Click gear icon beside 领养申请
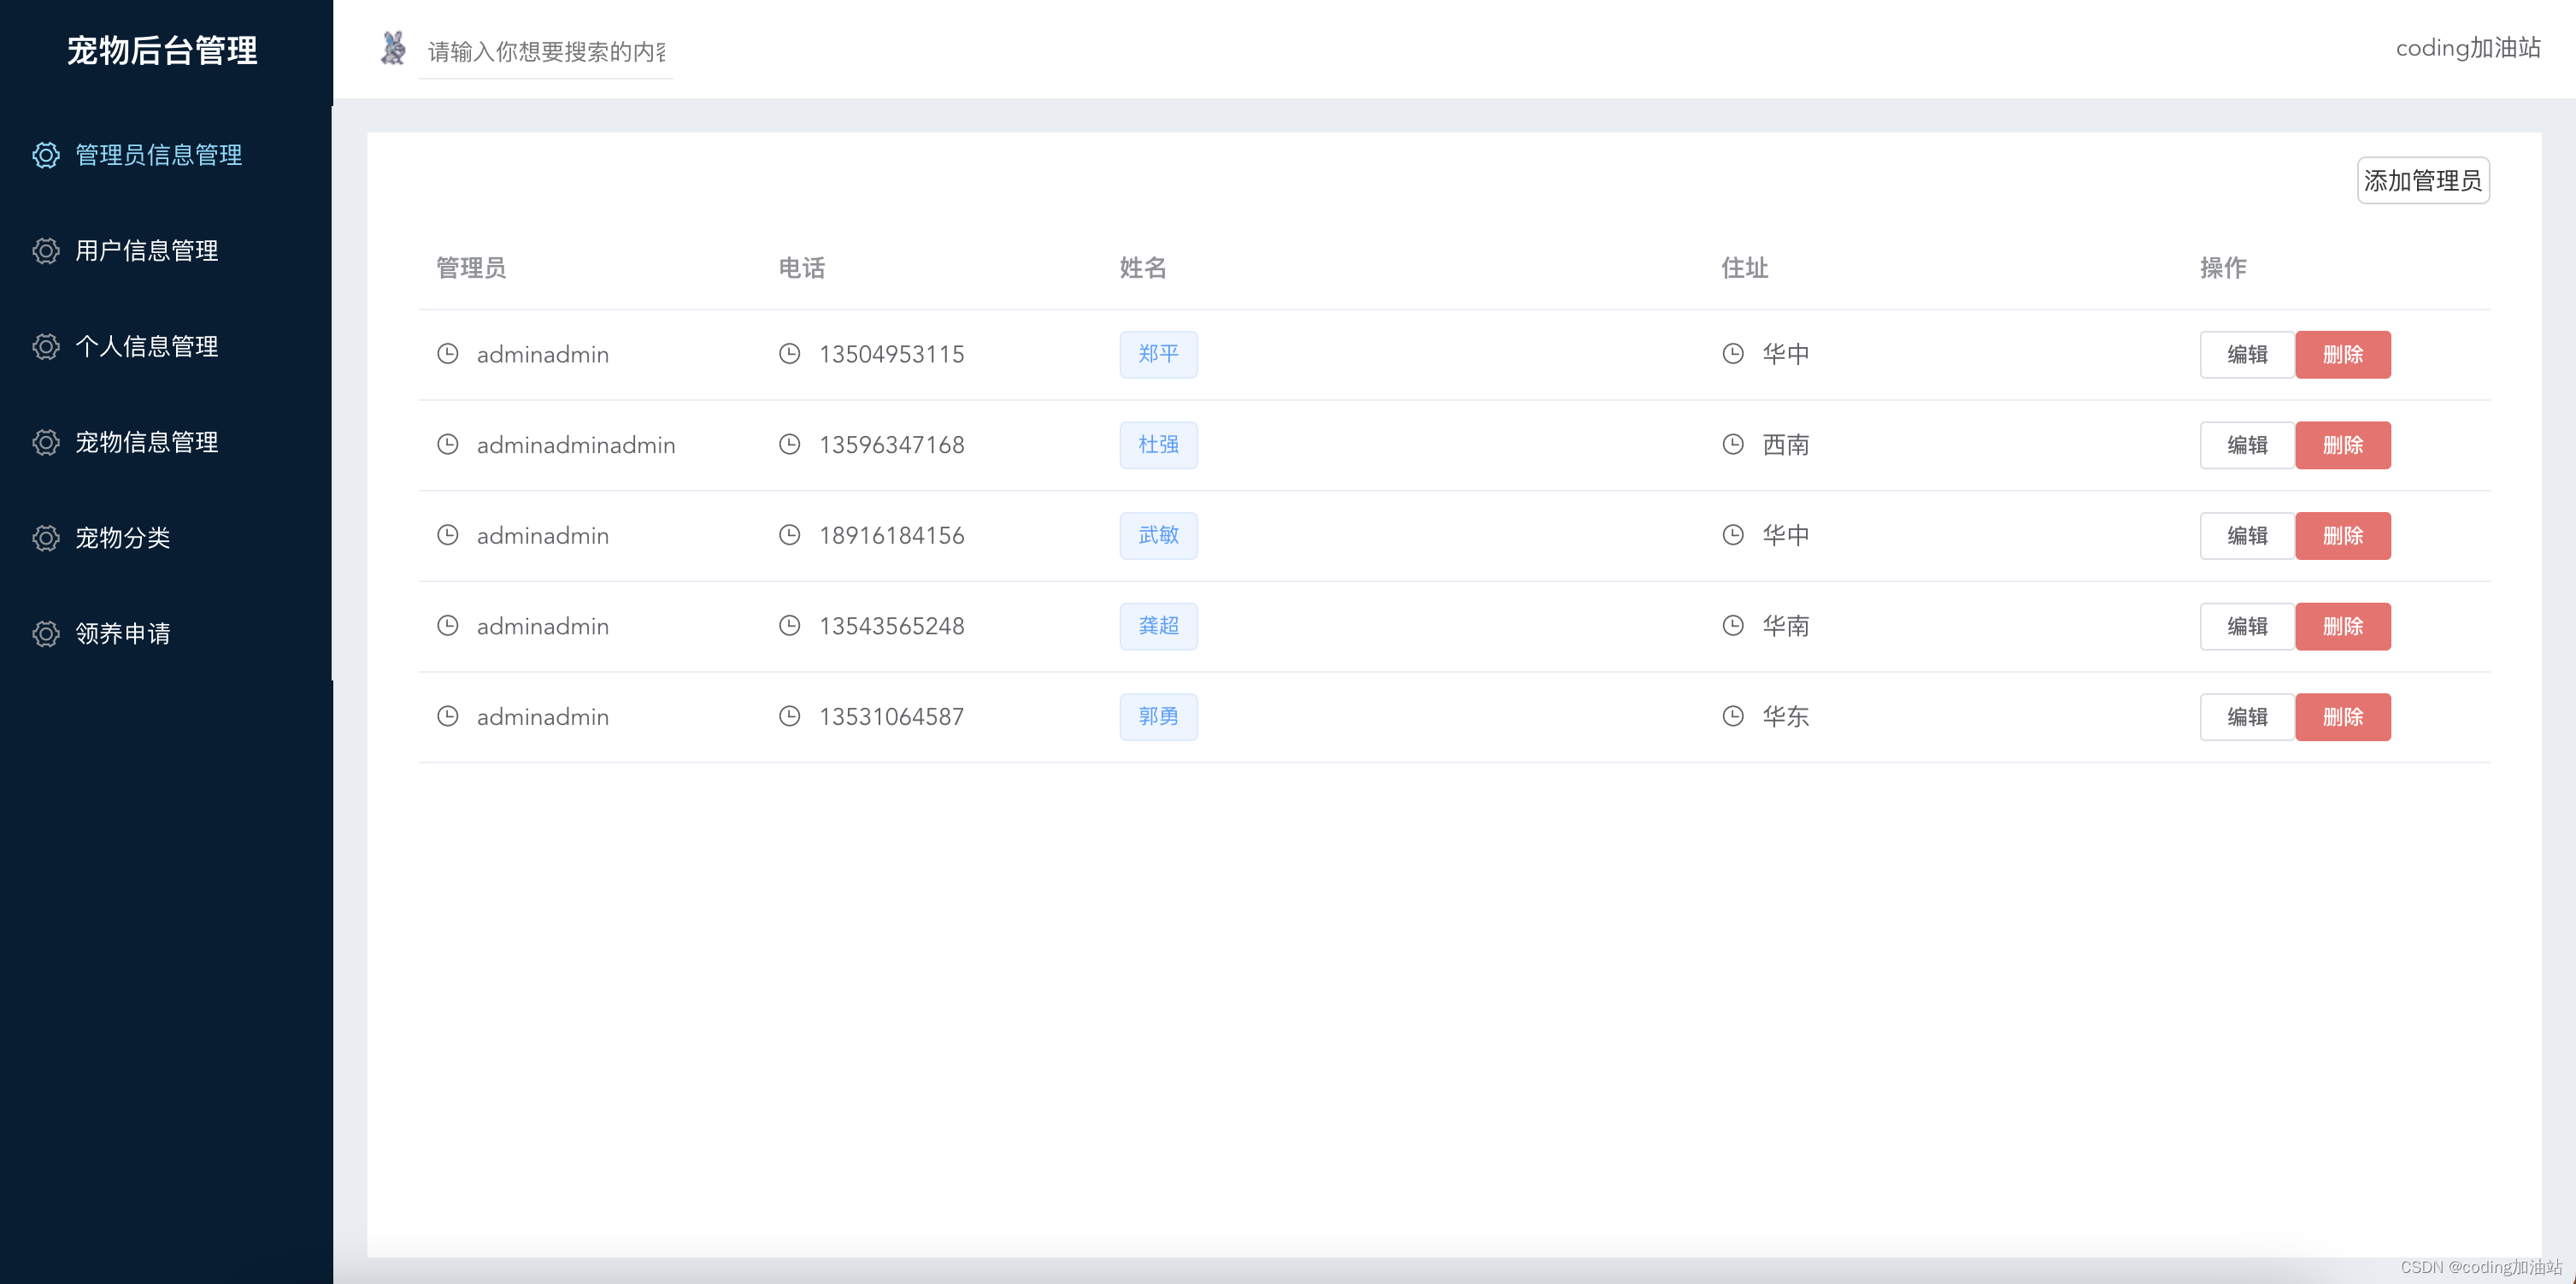This screenshot has height=1284, width=2576. pos(46,634)
